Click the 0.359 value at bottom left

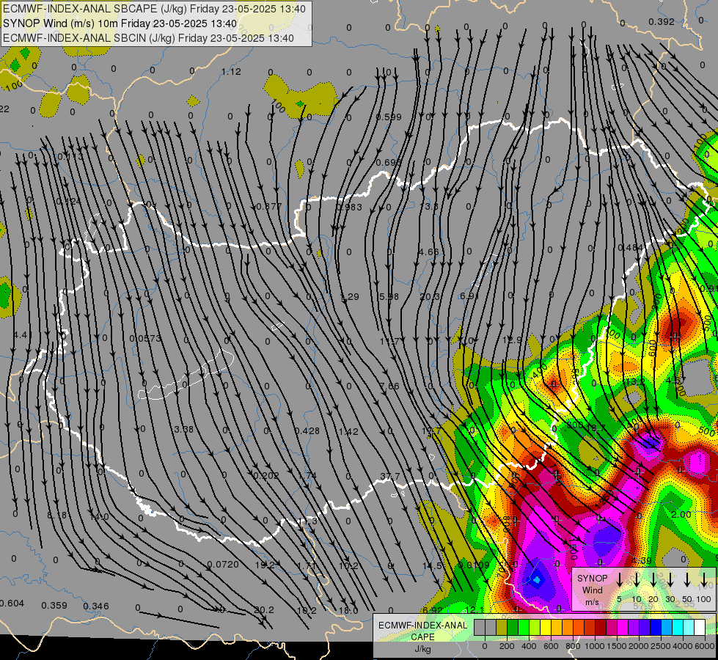(x=54, y=606)
